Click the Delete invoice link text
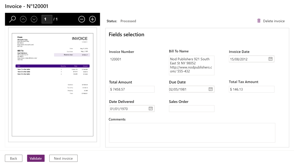Viewport: 294px width, 165px height. 274,21
